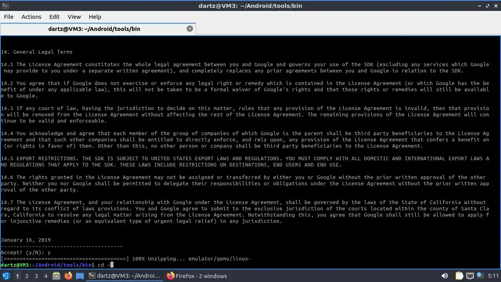
Task: Click the '100% Unzipping...' progress line
Action: (x=126, y=259)
